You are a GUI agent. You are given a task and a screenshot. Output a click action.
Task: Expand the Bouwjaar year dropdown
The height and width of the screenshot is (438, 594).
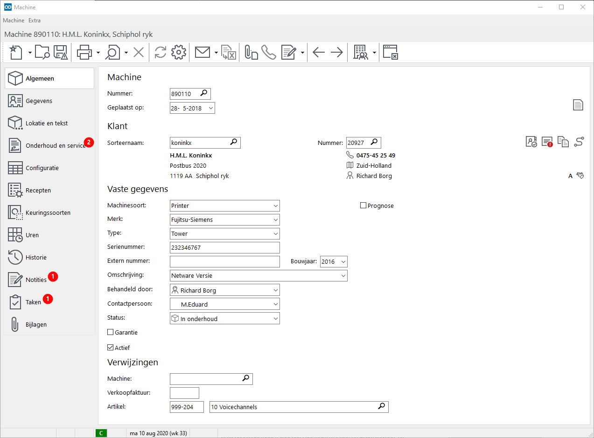pyautogui.click(x=343, y=262)
